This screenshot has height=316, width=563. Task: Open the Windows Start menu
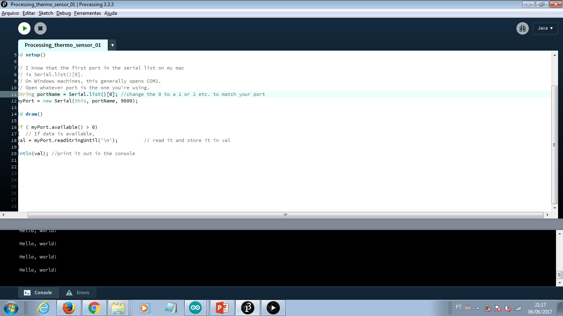tap(10, 308)
